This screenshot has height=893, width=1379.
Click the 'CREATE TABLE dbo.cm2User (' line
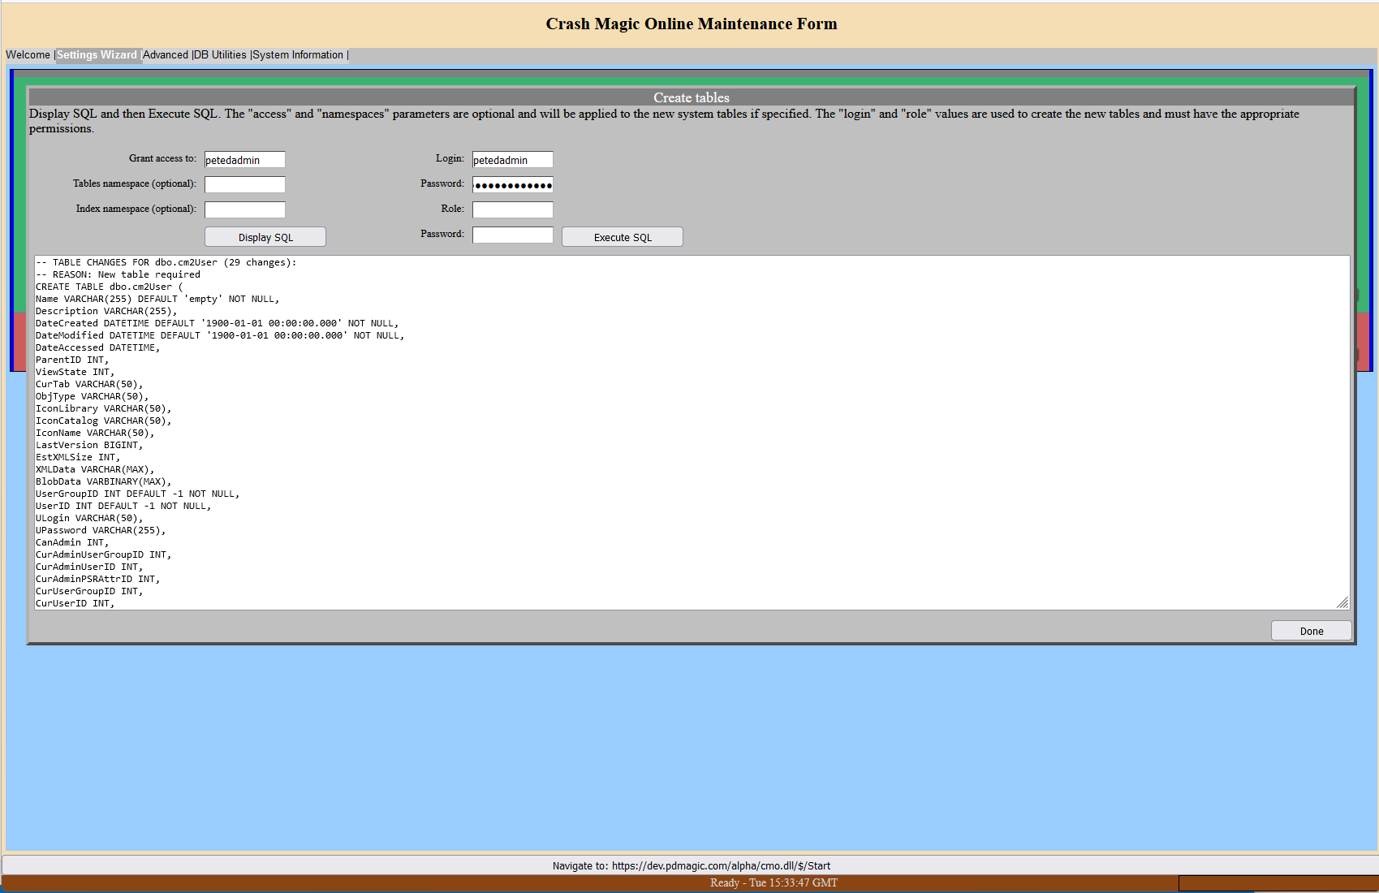tap(110, 287)
